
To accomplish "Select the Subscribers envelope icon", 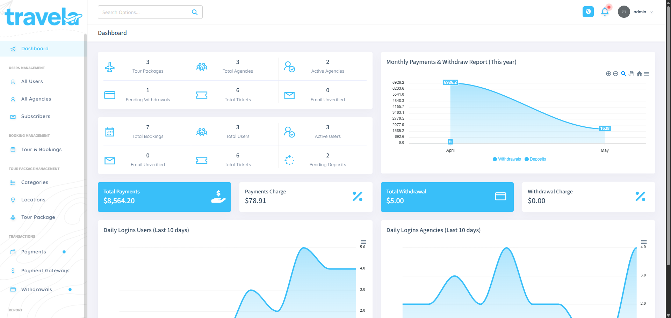I will pos(13,116).
